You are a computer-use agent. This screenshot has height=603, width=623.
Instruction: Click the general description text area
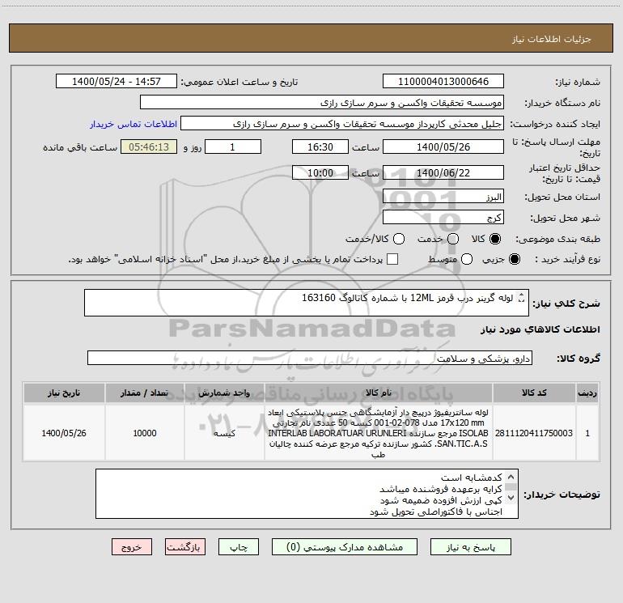(307, 303)
